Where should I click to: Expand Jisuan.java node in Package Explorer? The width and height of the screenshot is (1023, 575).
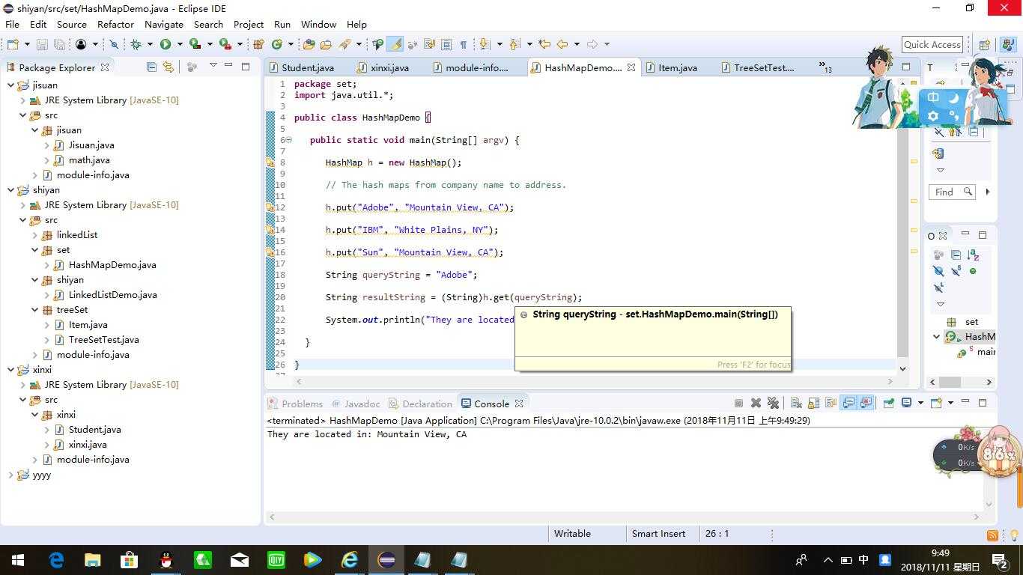point(46,145)
